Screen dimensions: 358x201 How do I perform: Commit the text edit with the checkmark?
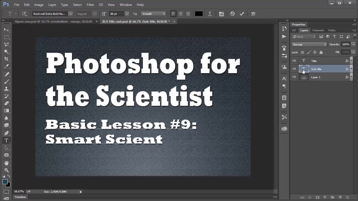242,14
